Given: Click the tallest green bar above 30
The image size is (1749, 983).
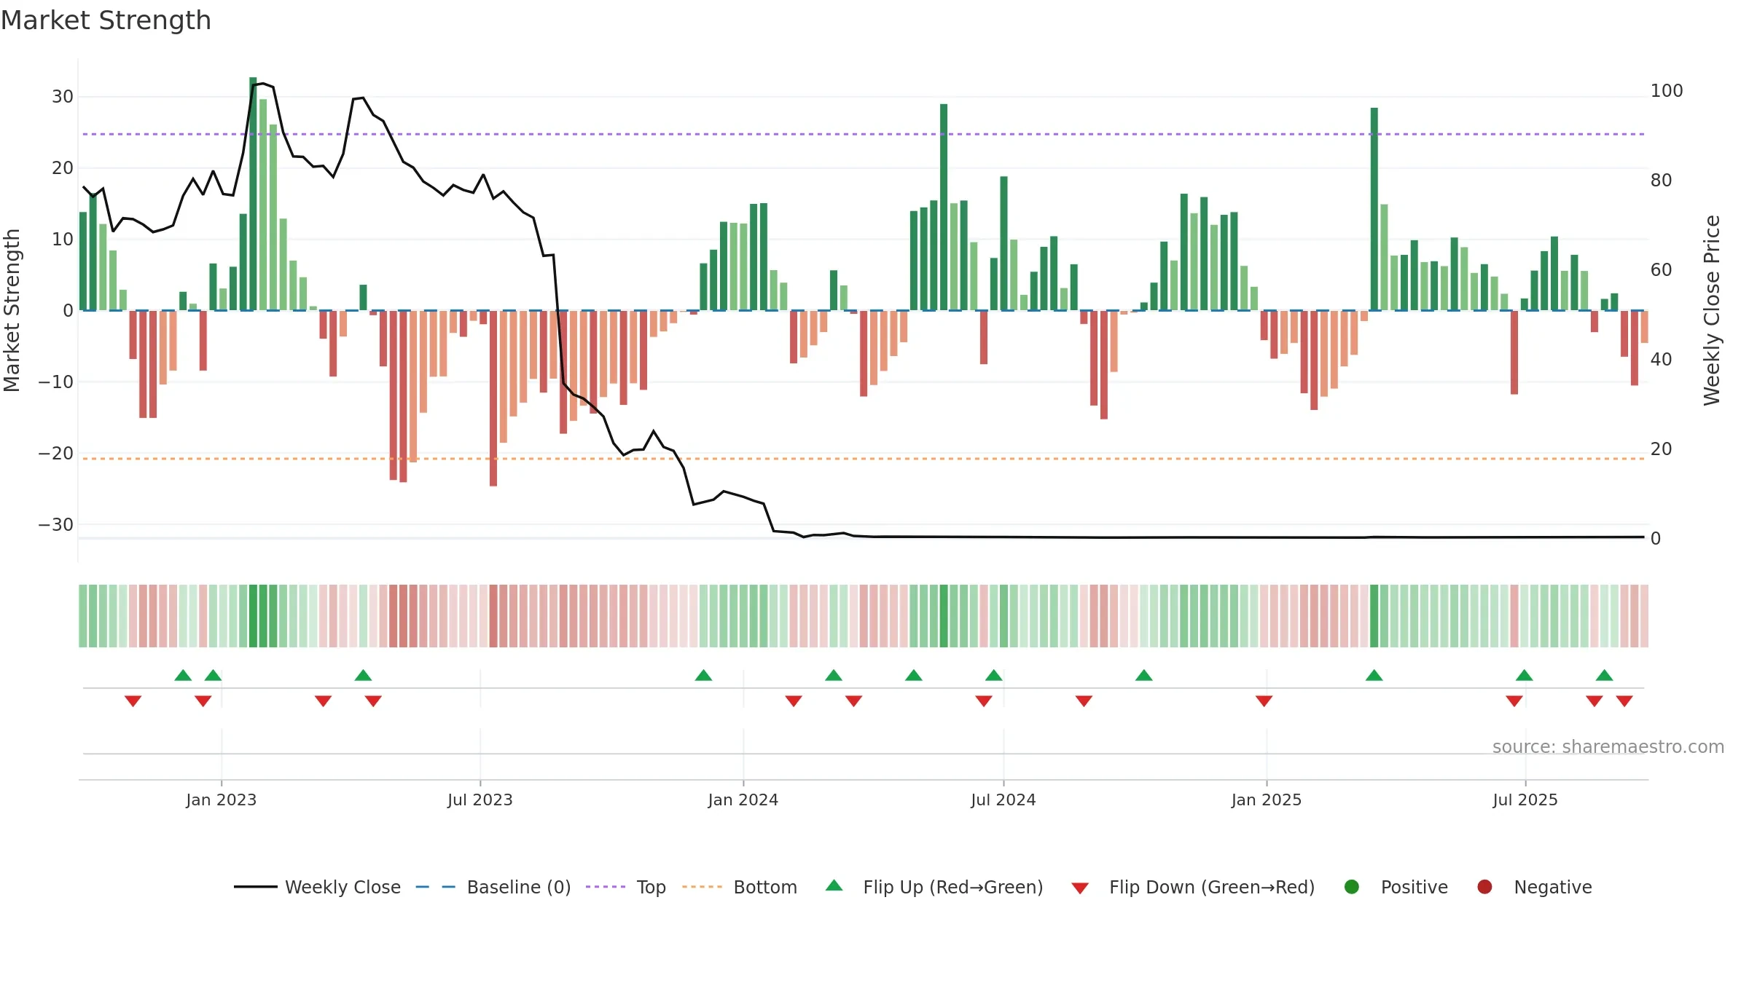Looking at the screenshot, I should click(x=253, y=194).
